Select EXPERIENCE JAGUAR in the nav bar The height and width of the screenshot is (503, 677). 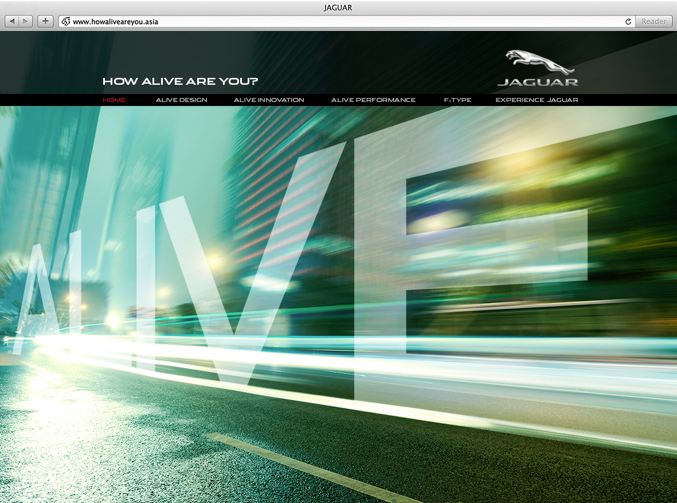point(537,100)
